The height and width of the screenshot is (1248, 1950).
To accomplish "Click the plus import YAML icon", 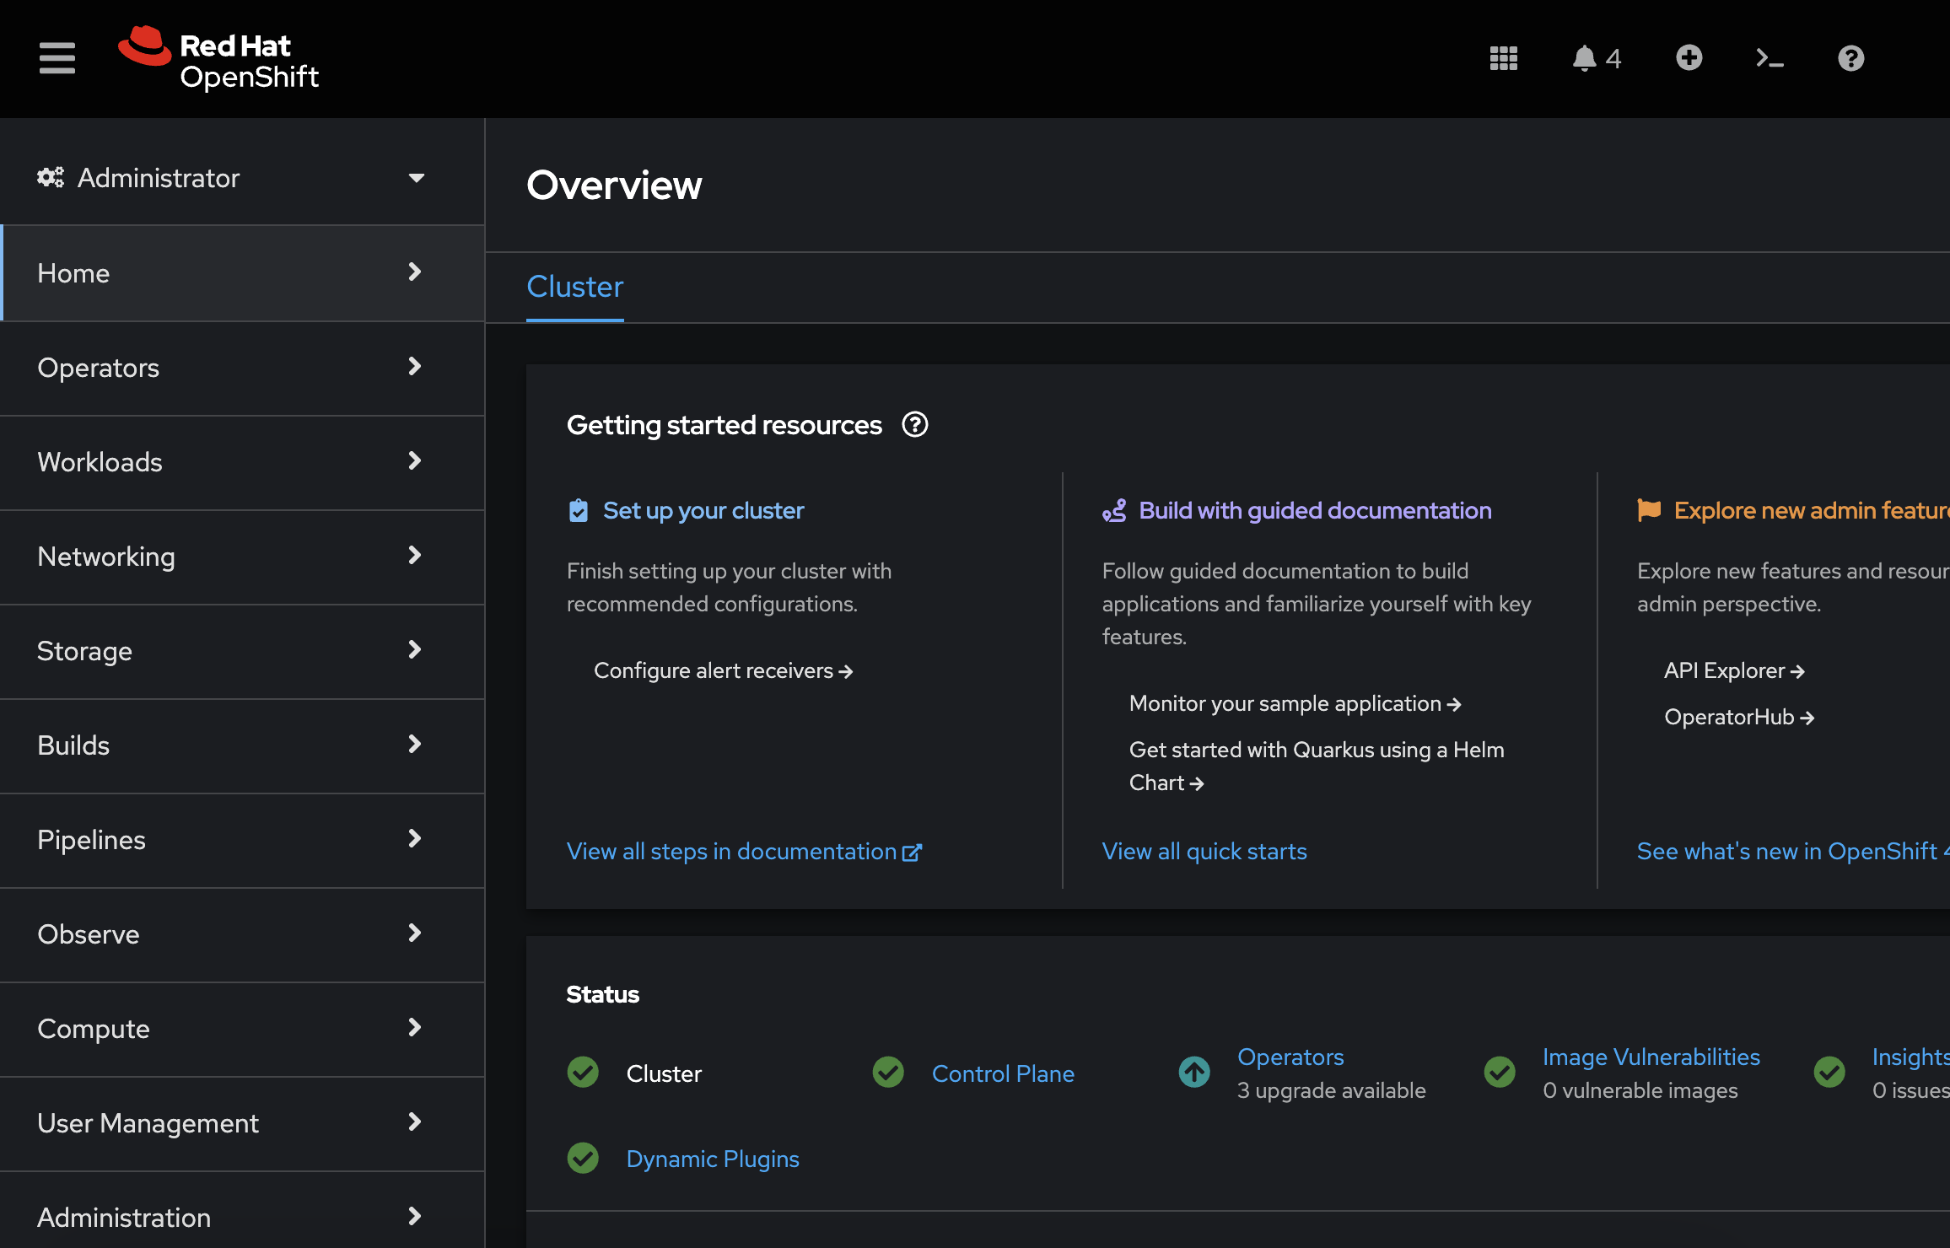I will click(x=1689, y=57).
